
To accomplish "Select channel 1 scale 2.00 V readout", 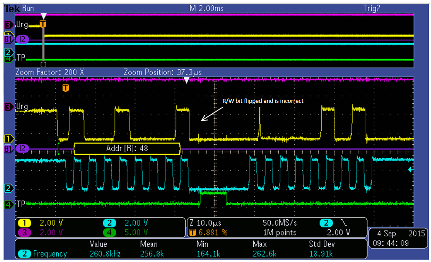I will point(51,223).
